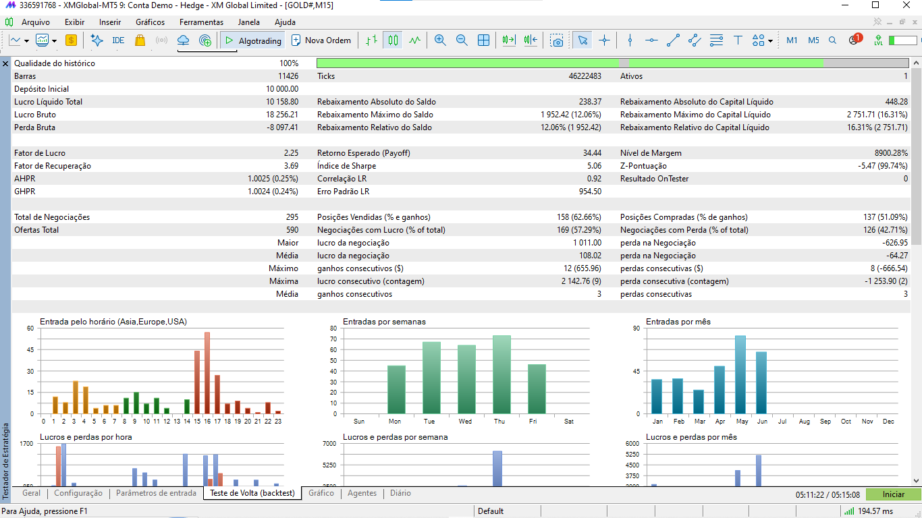Select the equidistant channel tool
The height and width of the screenshot is (518, 922).
695,40
